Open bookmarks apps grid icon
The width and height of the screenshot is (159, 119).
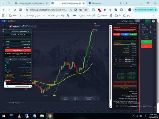pyautogui.click(x=3, y=16)
